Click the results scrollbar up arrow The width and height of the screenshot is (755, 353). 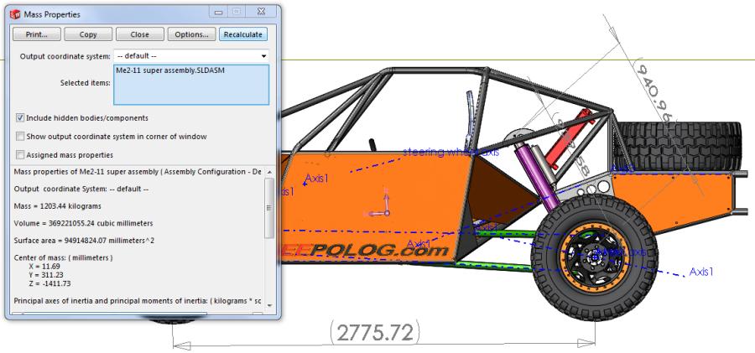point(269,170)
